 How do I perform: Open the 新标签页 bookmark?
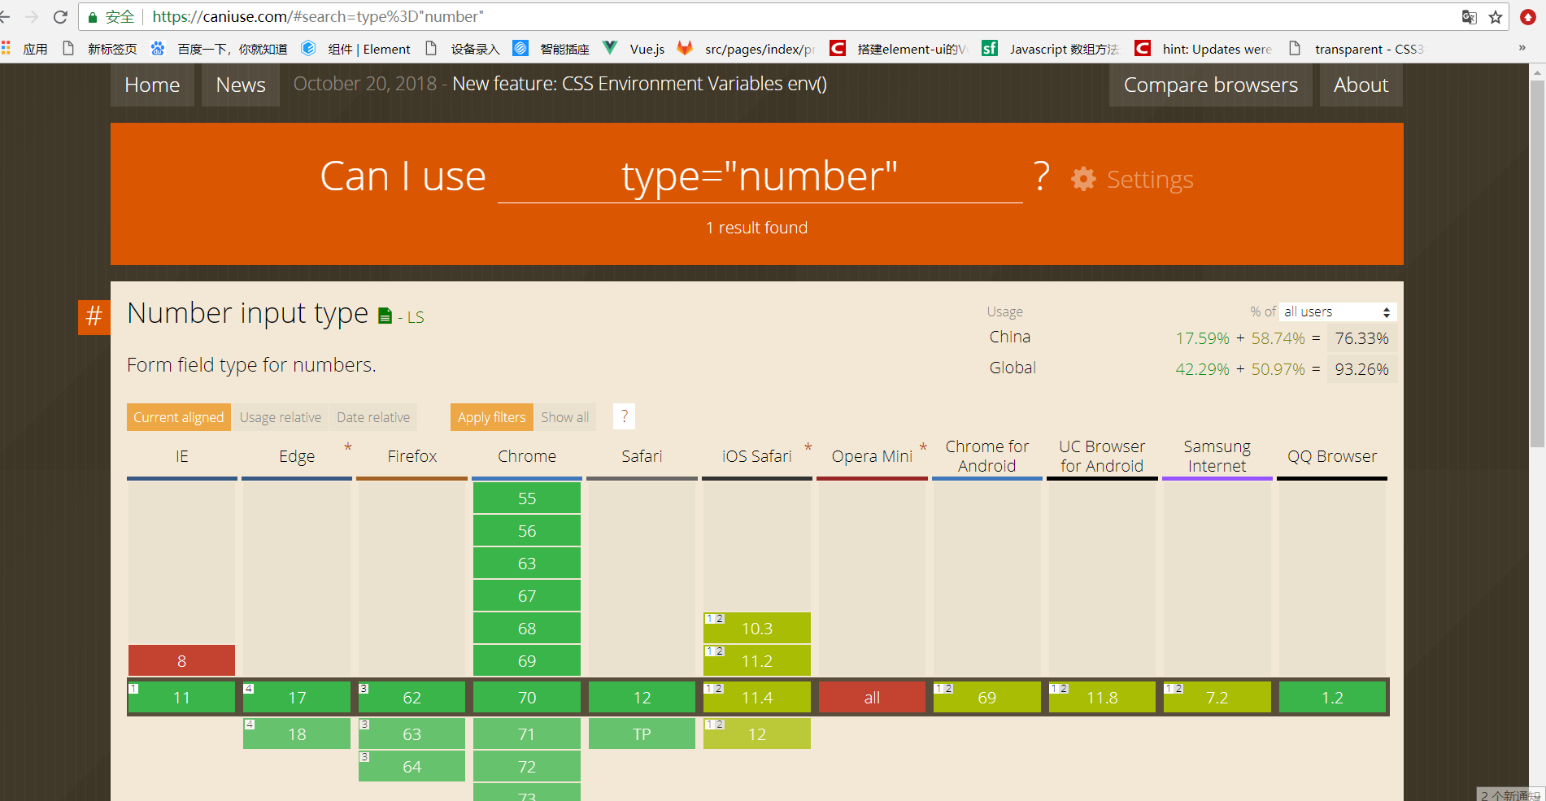[x=99, y=49]
